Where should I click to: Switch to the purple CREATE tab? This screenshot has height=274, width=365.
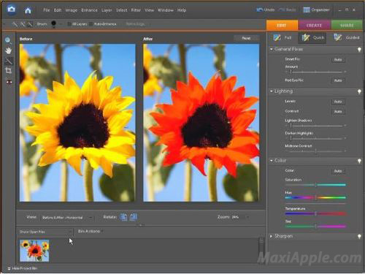click(314, 25)
